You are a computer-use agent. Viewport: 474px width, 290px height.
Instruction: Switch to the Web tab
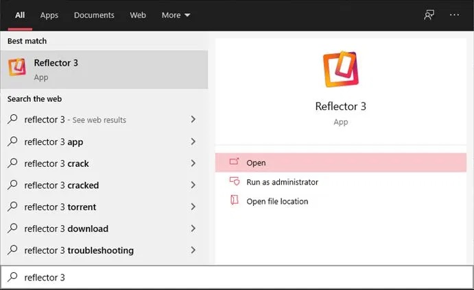tap(138, 15)
